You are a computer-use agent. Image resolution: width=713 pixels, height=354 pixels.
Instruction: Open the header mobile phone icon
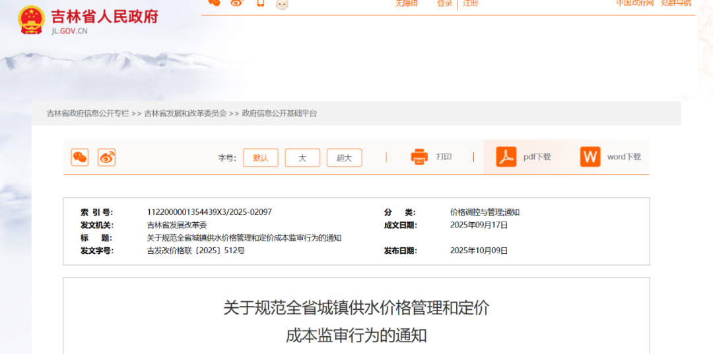[x=261, y=3]
